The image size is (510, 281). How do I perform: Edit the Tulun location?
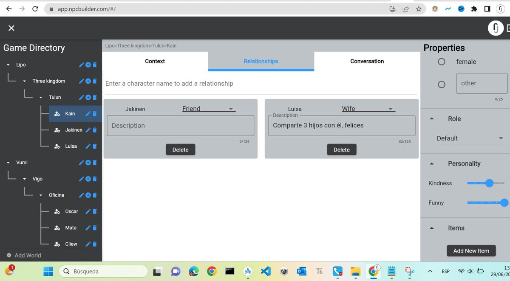pyautogui.click(x=82, y=97)
